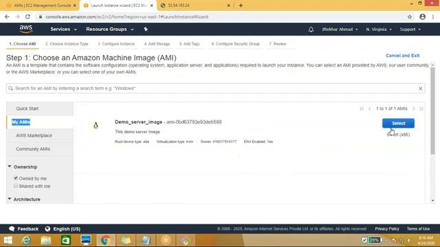Open the Windows Start button
The height and width of the screenshot is (247, 440).
coord(8,240)
